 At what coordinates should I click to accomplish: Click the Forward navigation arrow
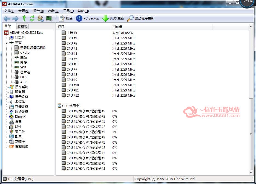click(15, 18)
